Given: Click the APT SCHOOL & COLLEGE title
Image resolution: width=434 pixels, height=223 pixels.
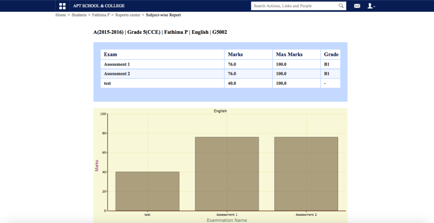Looking at the screenshot, I should pos(99,6).
